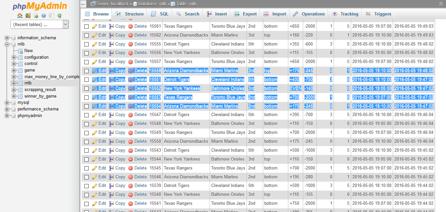Check the box for row 15543
Viewport: 446px width, 212px height.
(x=87, y=150)
